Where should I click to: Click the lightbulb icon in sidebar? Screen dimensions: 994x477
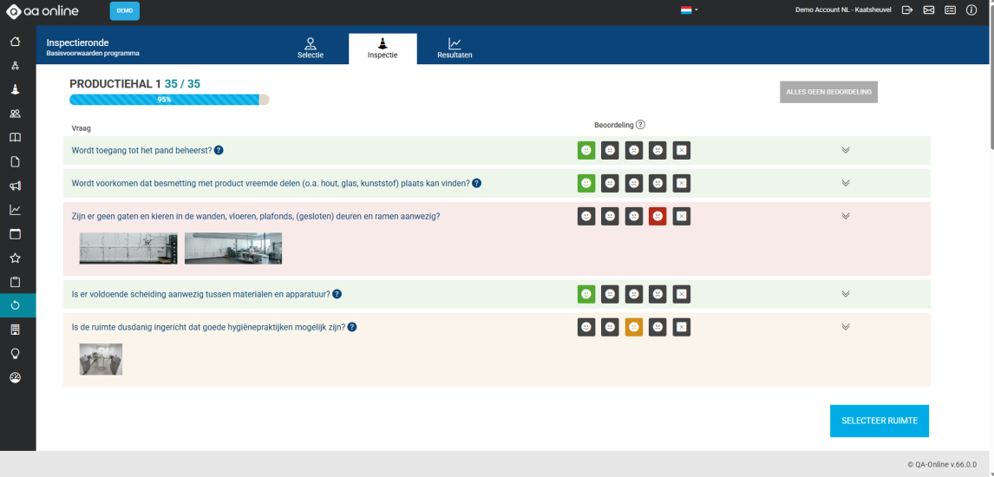click(16, 354)
